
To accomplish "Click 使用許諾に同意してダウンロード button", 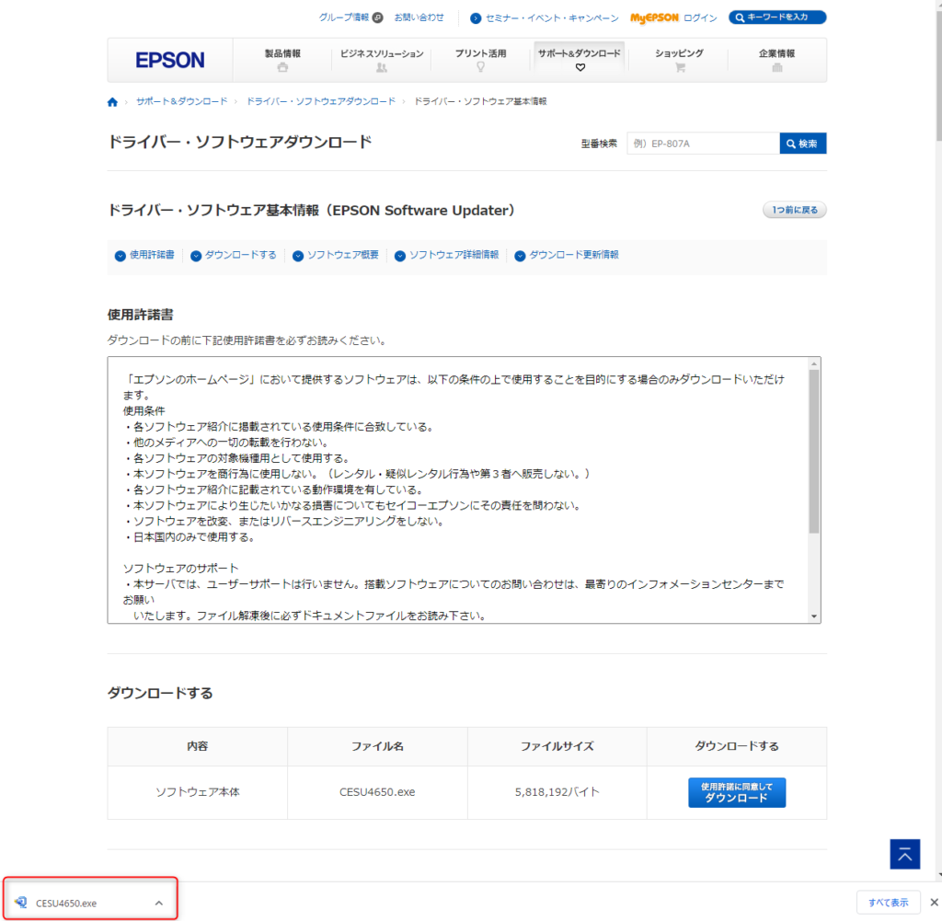I will point(737,792).
